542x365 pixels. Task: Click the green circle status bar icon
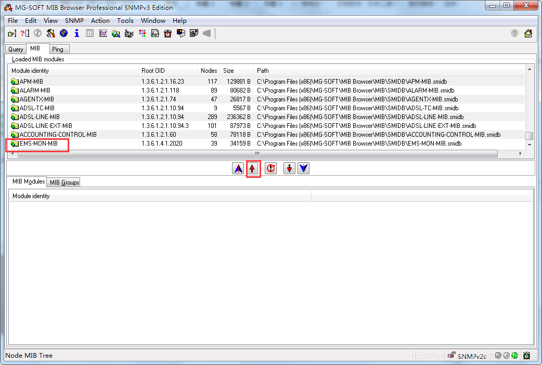tap(515, 355)
